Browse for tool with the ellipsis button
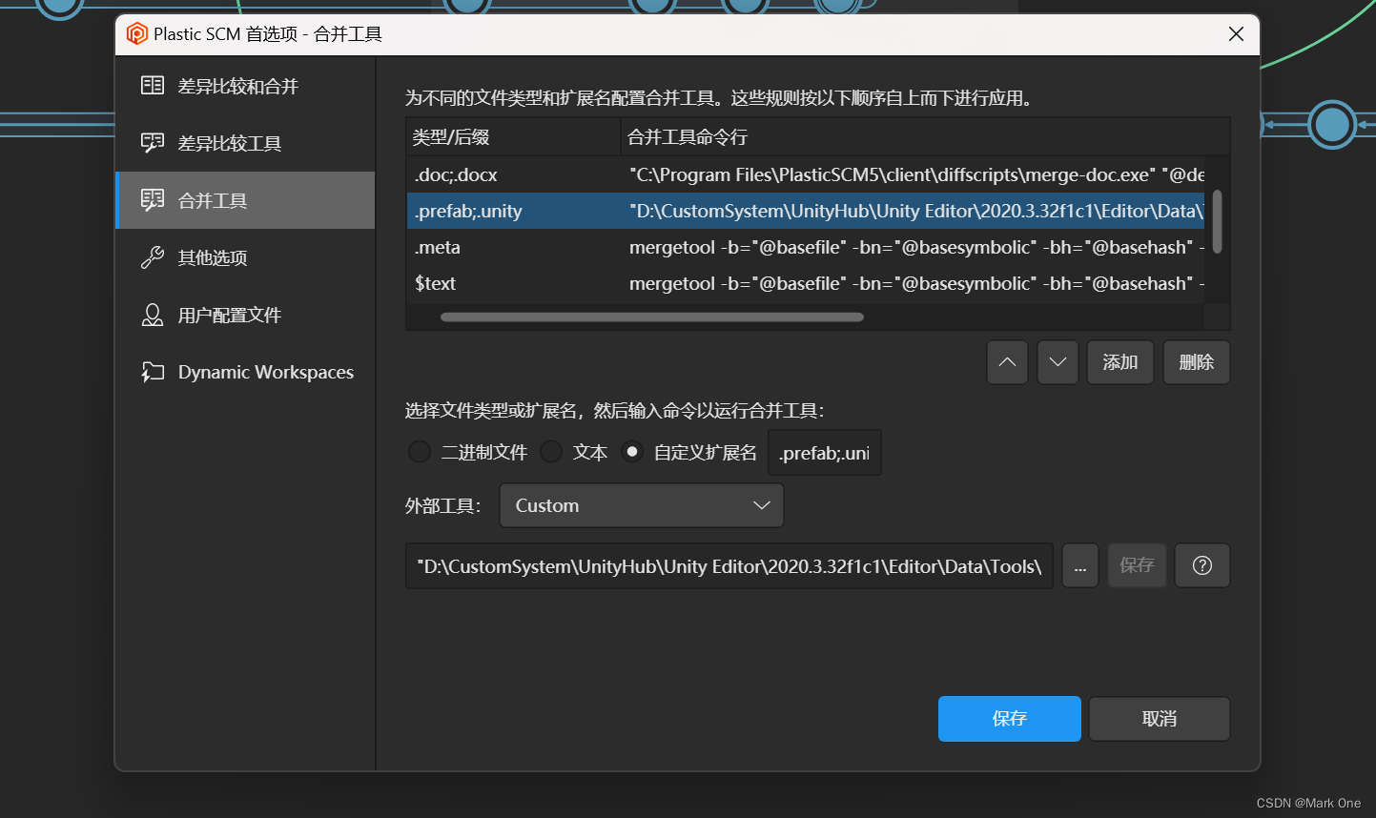 click(1080, 565)
